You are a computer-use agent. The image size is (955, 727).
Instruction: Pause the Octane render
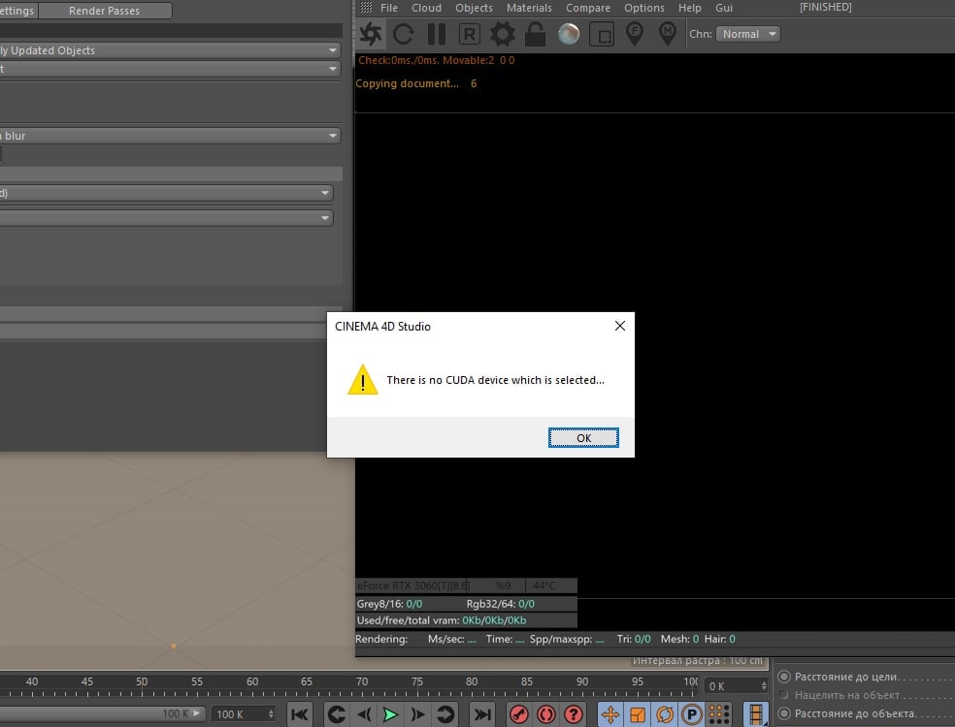[x=436, y=34]
